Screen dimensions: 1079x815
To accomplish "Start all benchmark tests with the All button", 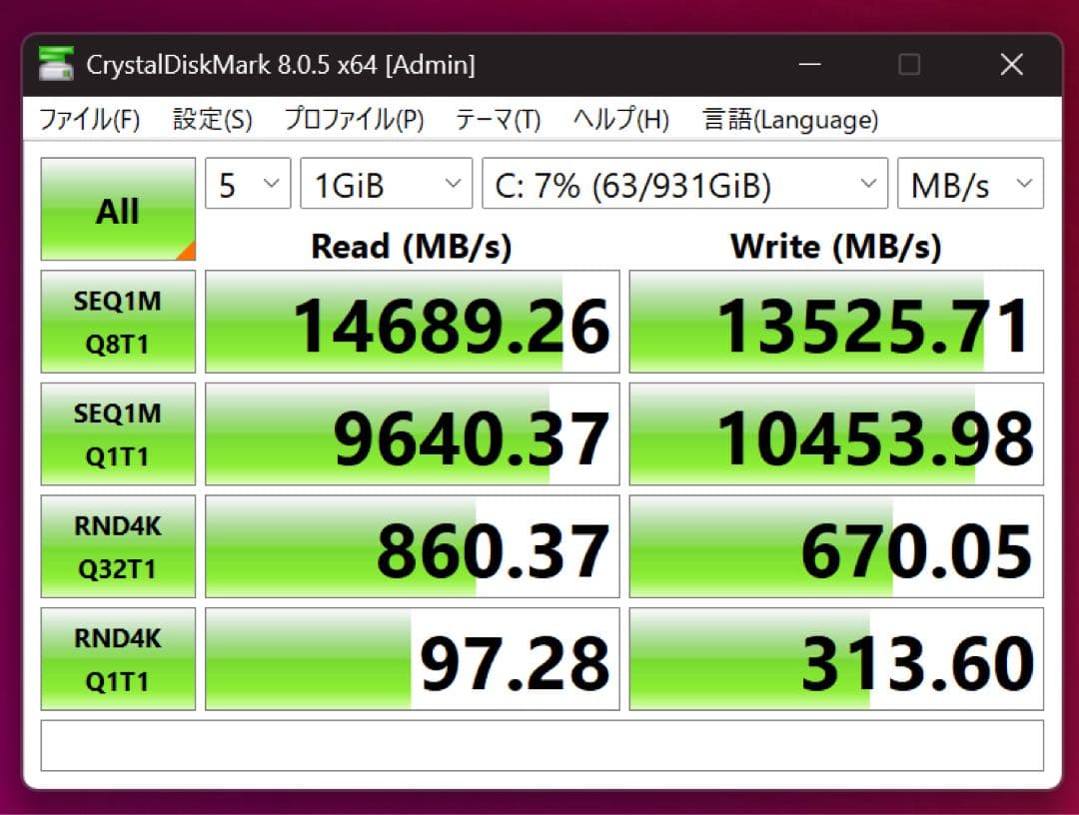I will pyautogui.click(x=117, y=209).
